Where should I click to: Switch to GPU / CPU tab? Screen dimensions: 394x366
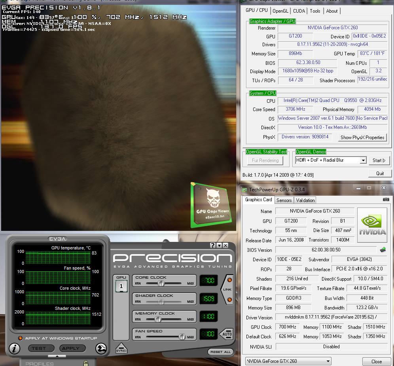[257, 10]
